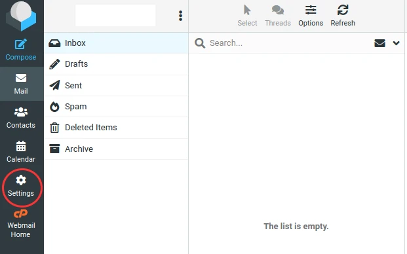The height and width of the screenshot is (254, 407).
Task: Click the magnifier search icon
Action: coord(200,43)
